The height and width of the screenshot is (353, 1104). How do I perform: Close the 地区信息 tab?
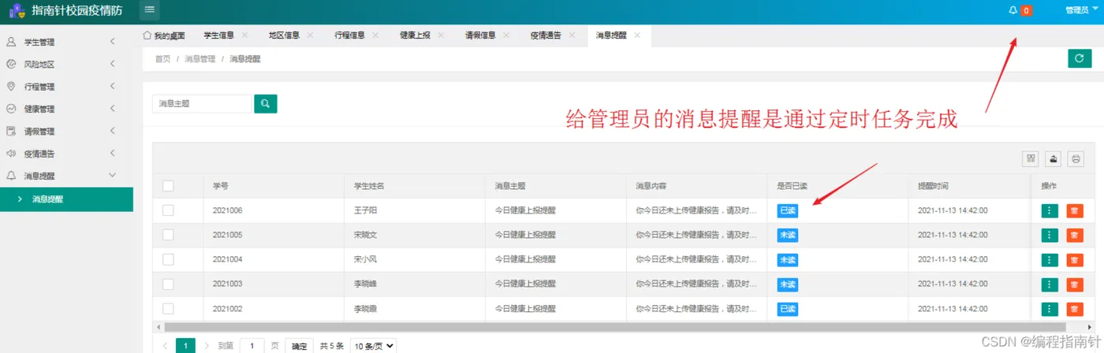tap(311, 35)
